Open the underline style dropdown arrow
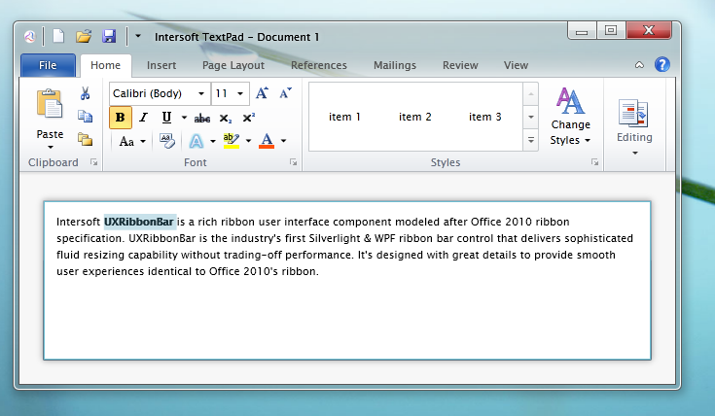 click(184, 118)
